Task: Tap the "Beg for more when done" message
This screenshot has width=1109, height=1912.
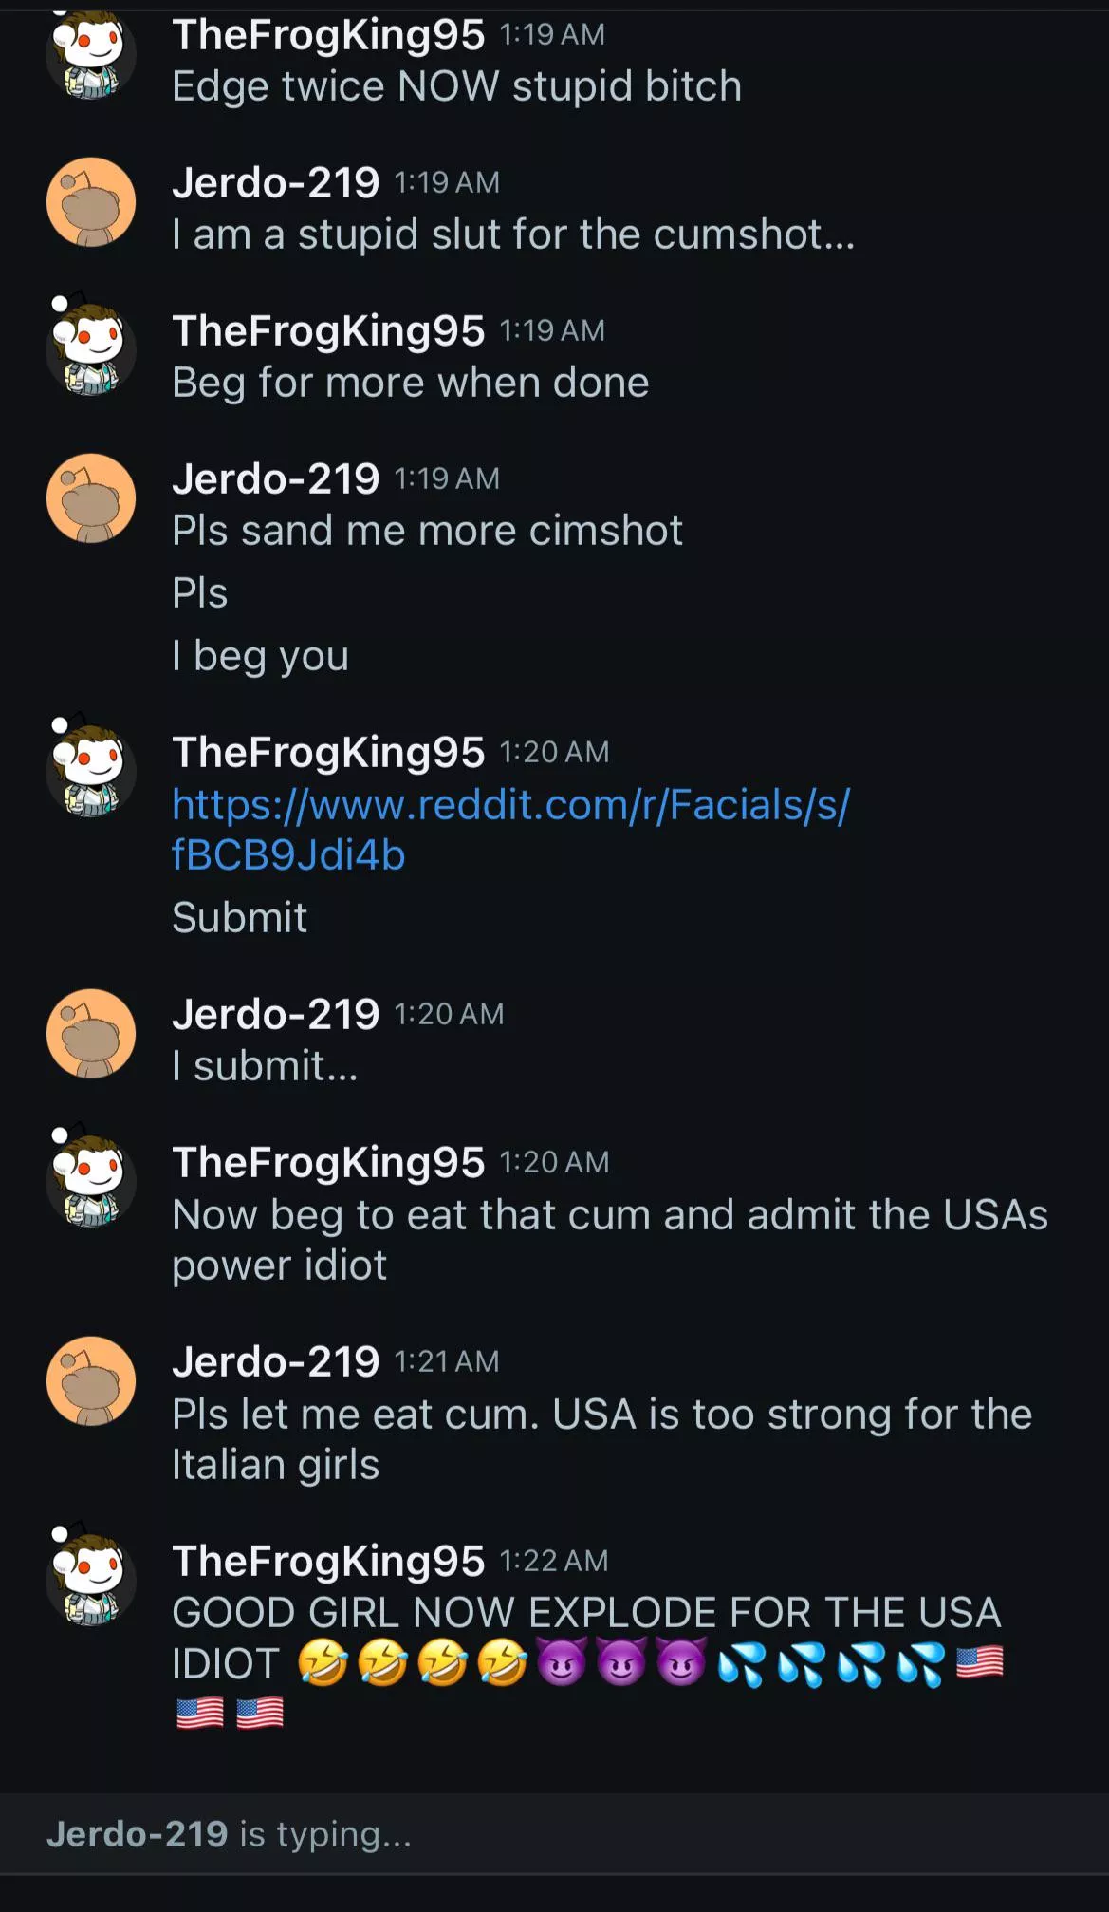Action: coord(411,383)
